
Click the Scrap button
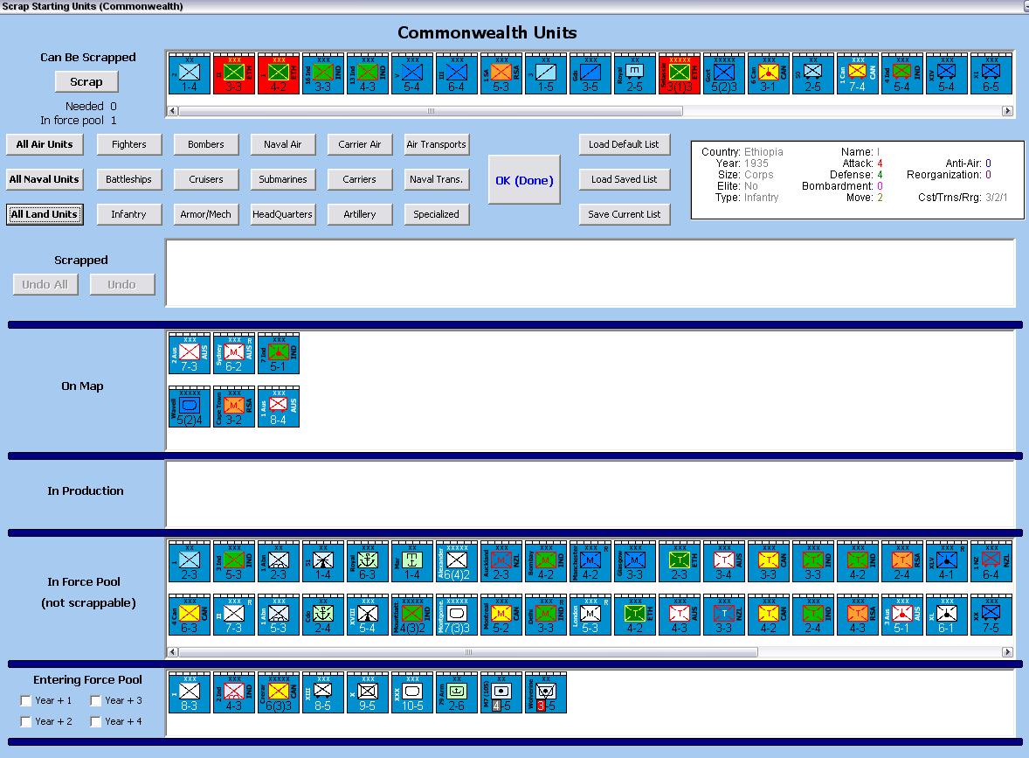[x=86, y=82]
